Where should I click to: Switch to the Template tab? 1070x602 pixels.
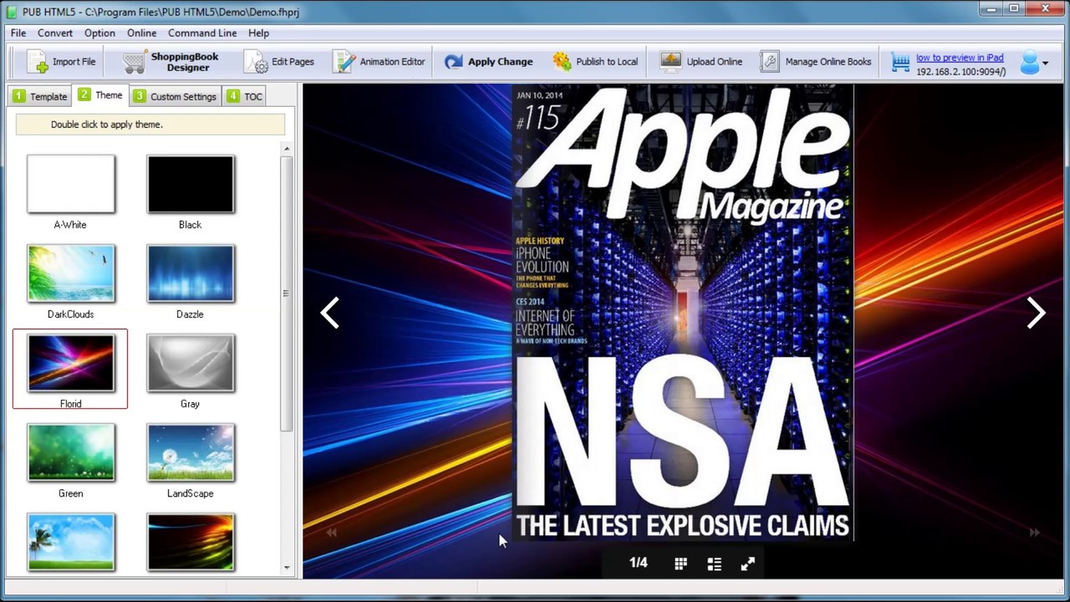(x=40, y=96)
